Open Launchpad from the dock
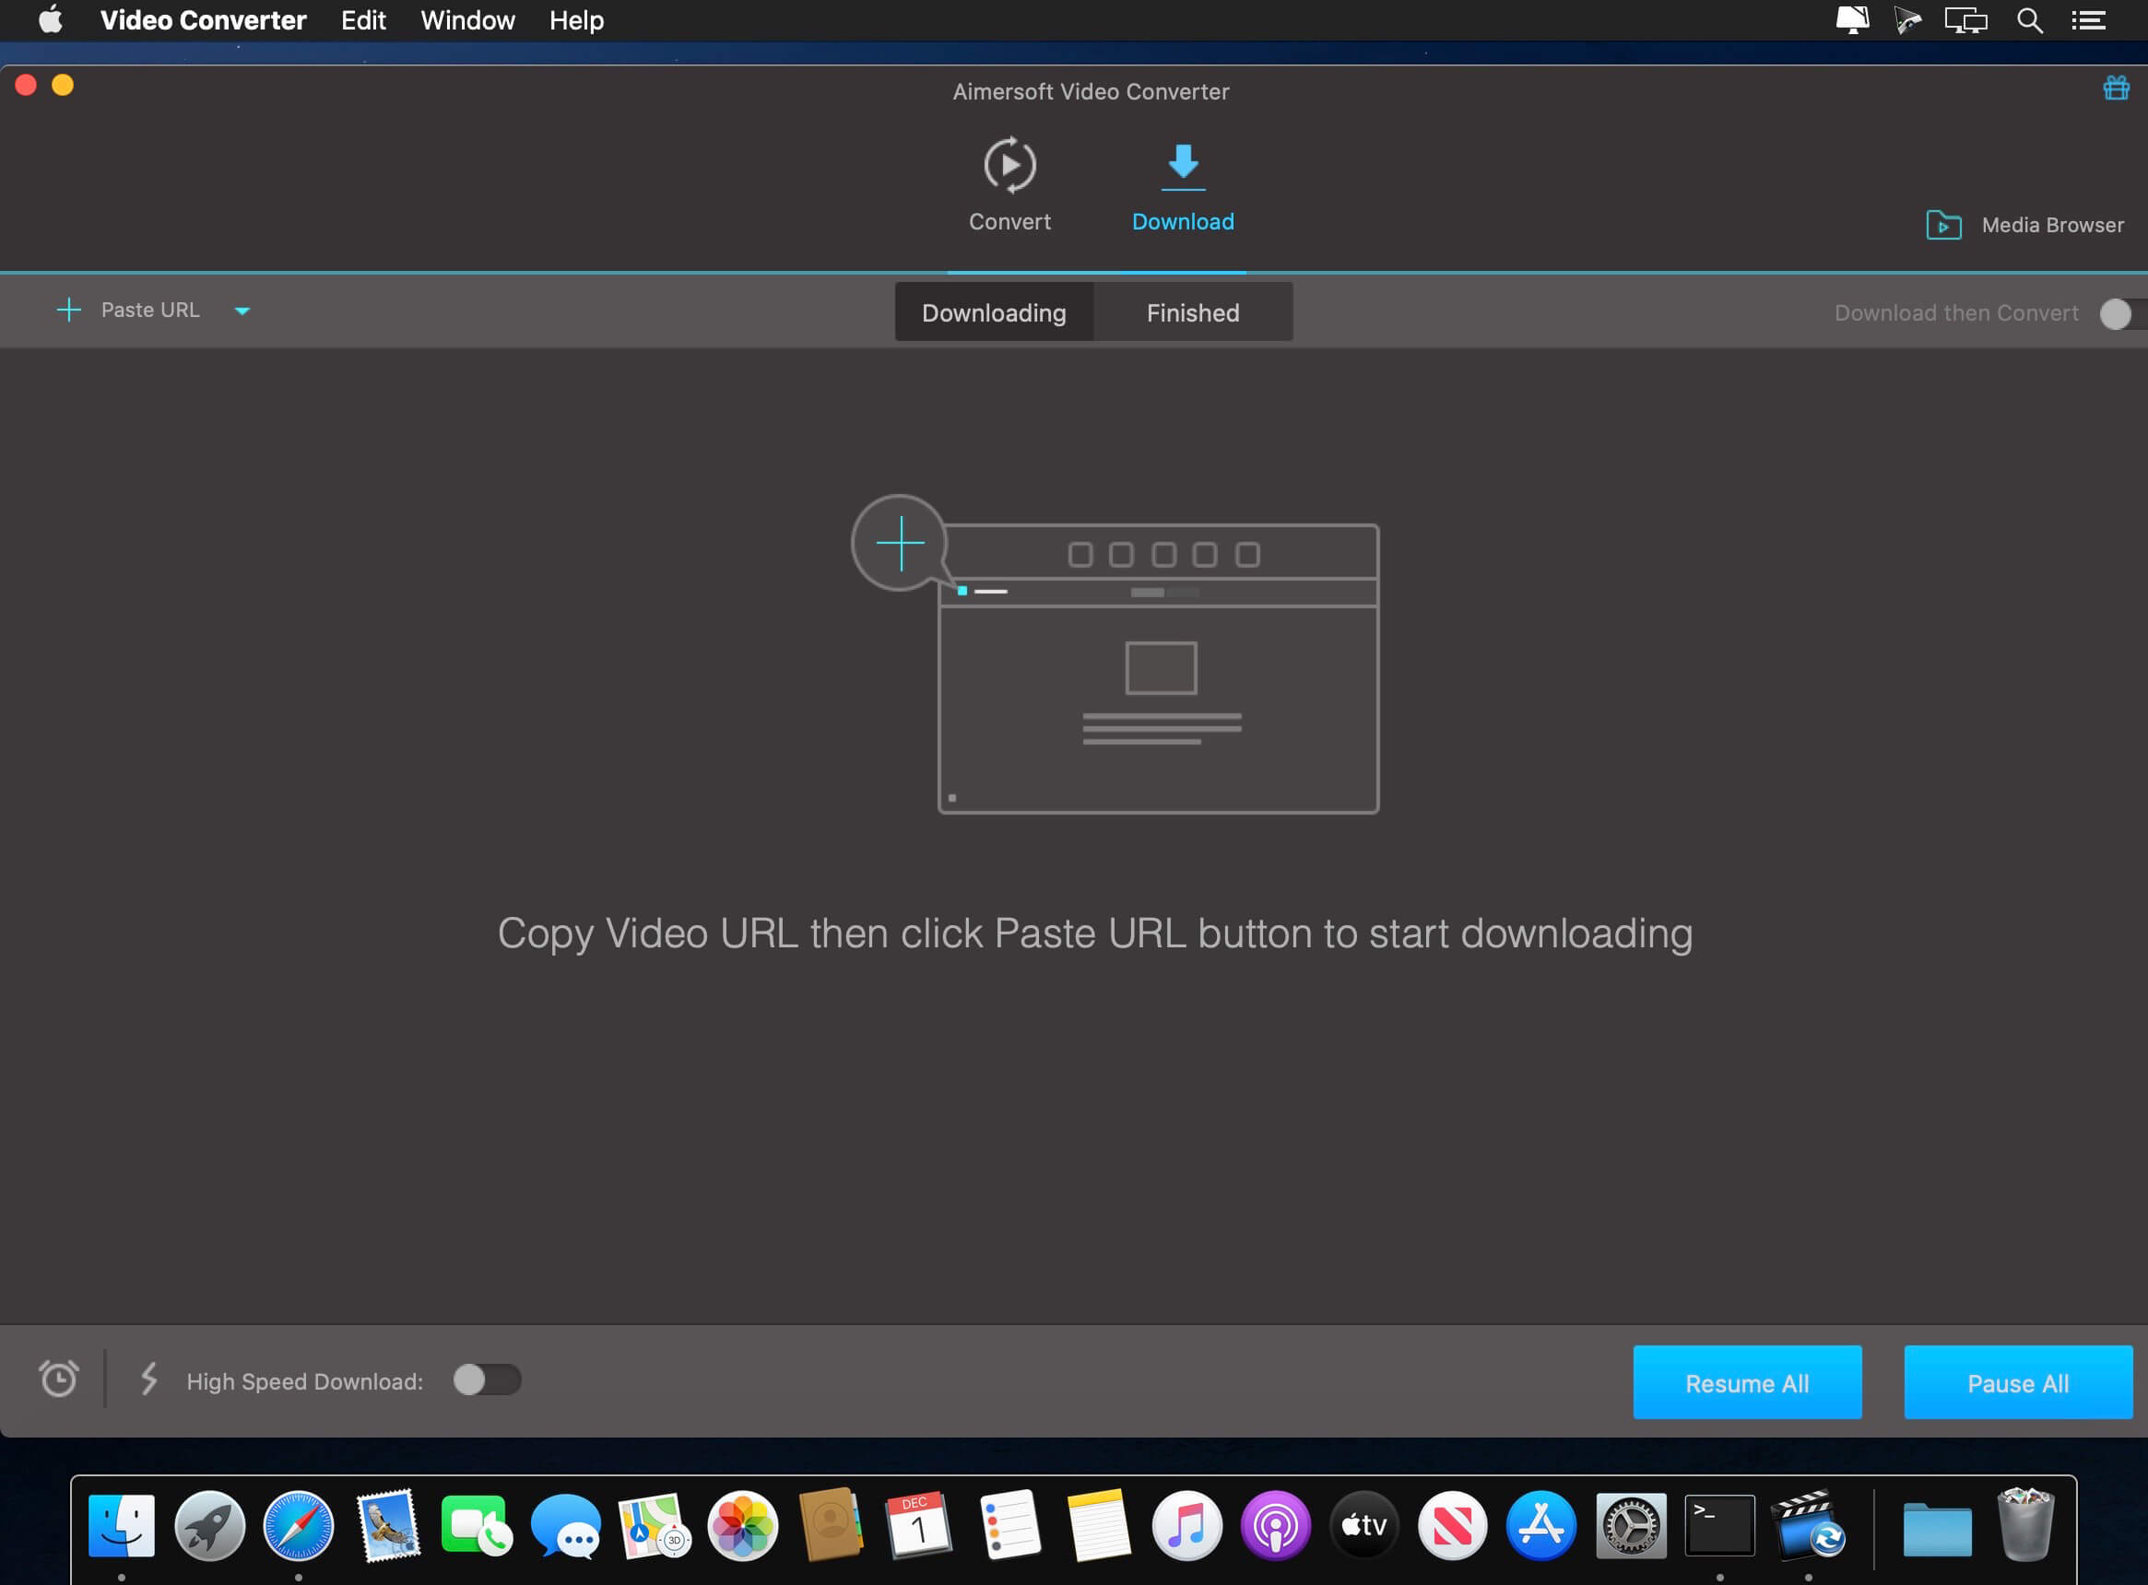The width and height of the screenshot is (2148, 1585). (210, 1525)
